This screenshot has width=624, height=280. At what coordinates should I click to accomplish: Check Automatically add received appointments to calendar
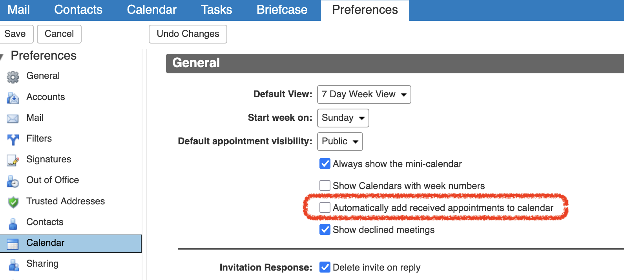[x=325, y=207]
